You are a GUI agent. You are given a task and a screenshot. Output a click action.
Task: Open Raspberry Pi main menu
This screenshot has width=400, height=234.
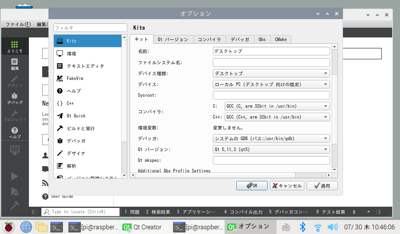pos(9,227)
